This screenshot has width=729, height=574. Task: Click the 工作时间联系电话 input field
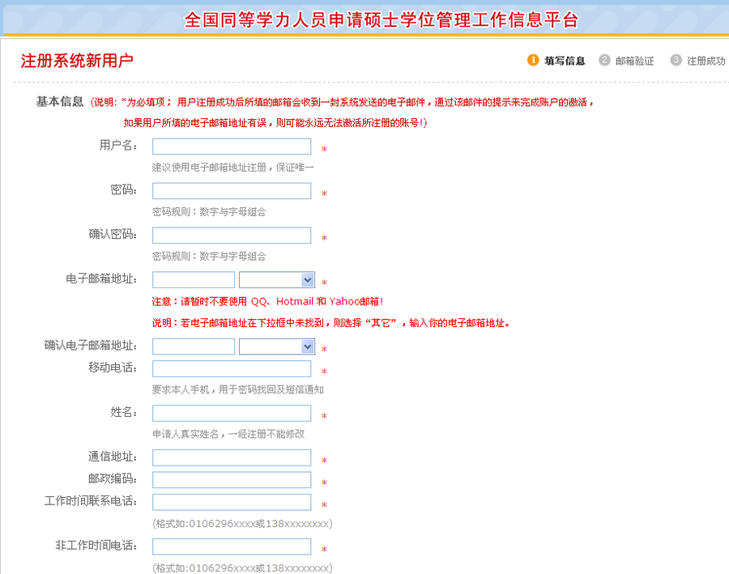[230, 502]
